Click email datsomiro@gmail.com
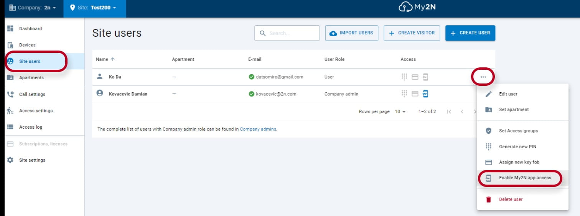 pyautogui.click(x=280, y=77)
